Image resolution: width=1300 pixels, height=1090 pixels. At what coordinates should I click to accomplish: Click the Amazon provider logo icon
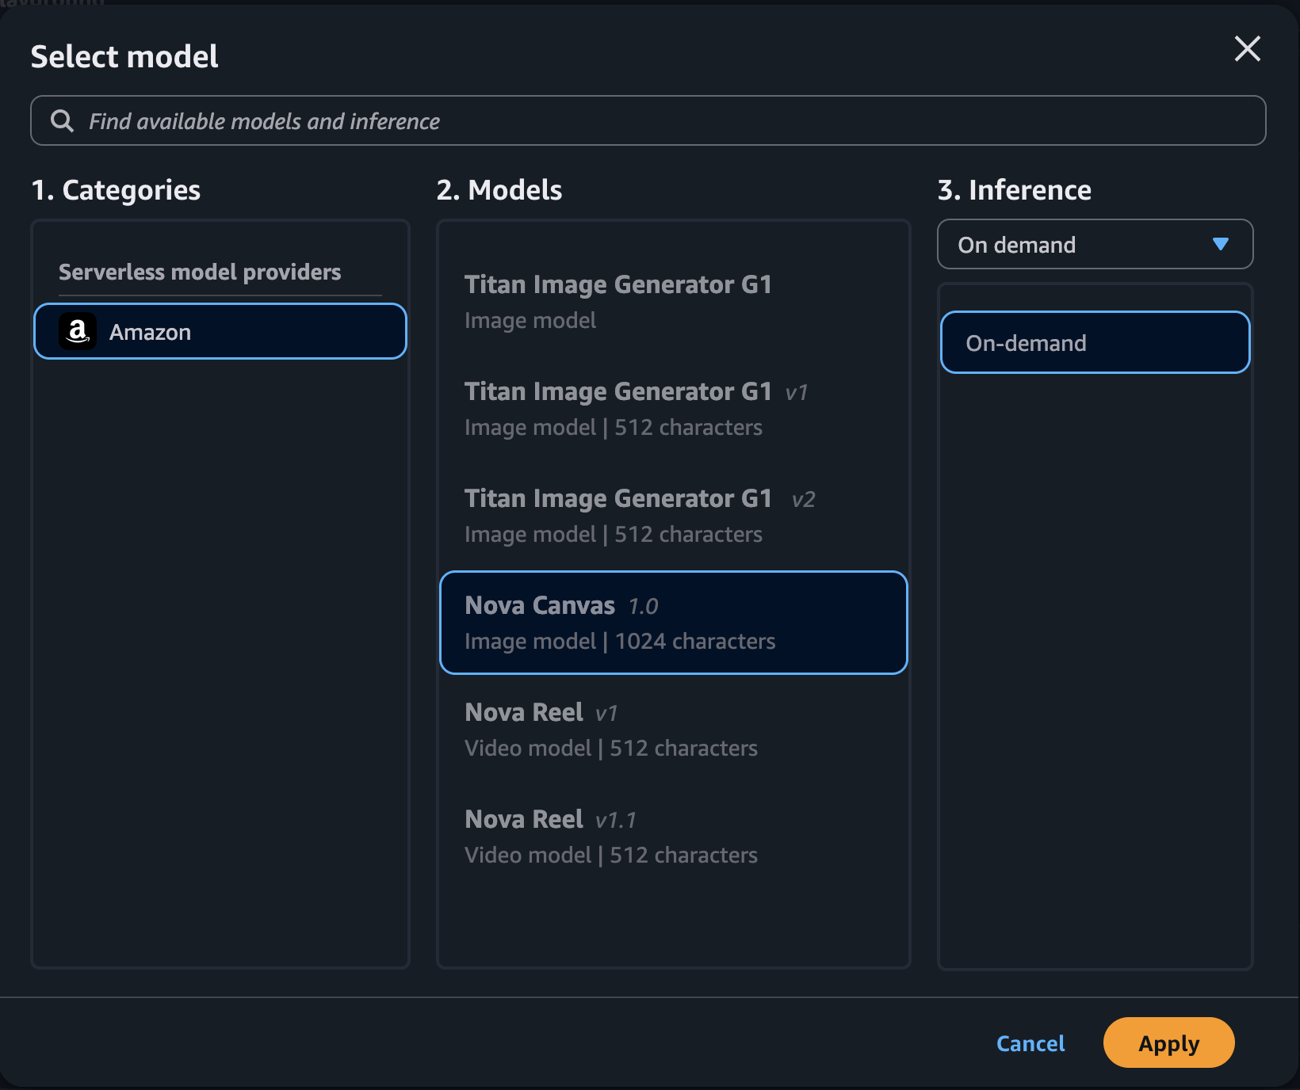pyautogui.click(x=78, y=331)
